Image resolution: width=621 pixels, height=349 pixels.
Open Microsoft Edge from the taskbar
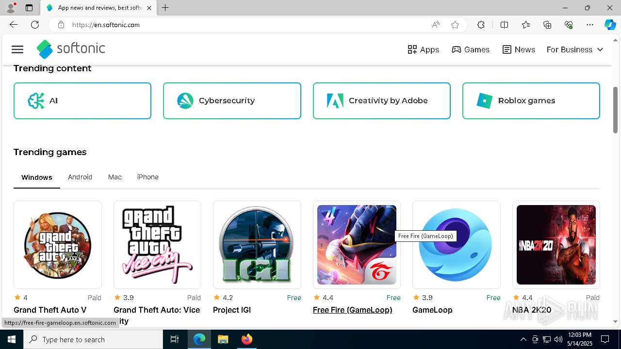click(x=199, y=339)
